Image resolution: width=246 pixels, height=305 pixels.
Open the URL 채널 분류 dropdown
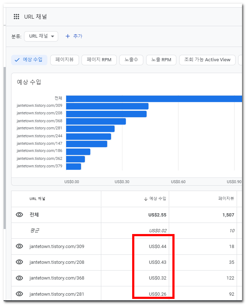click(41, 36)
